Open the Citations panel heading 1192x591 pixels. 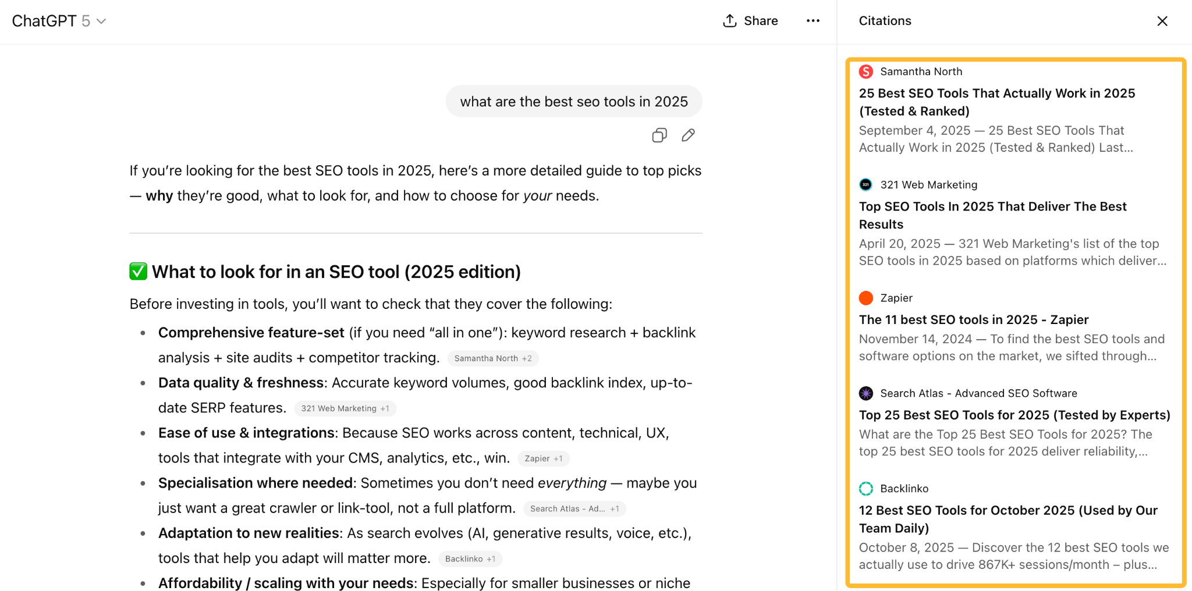coord(885,21)
